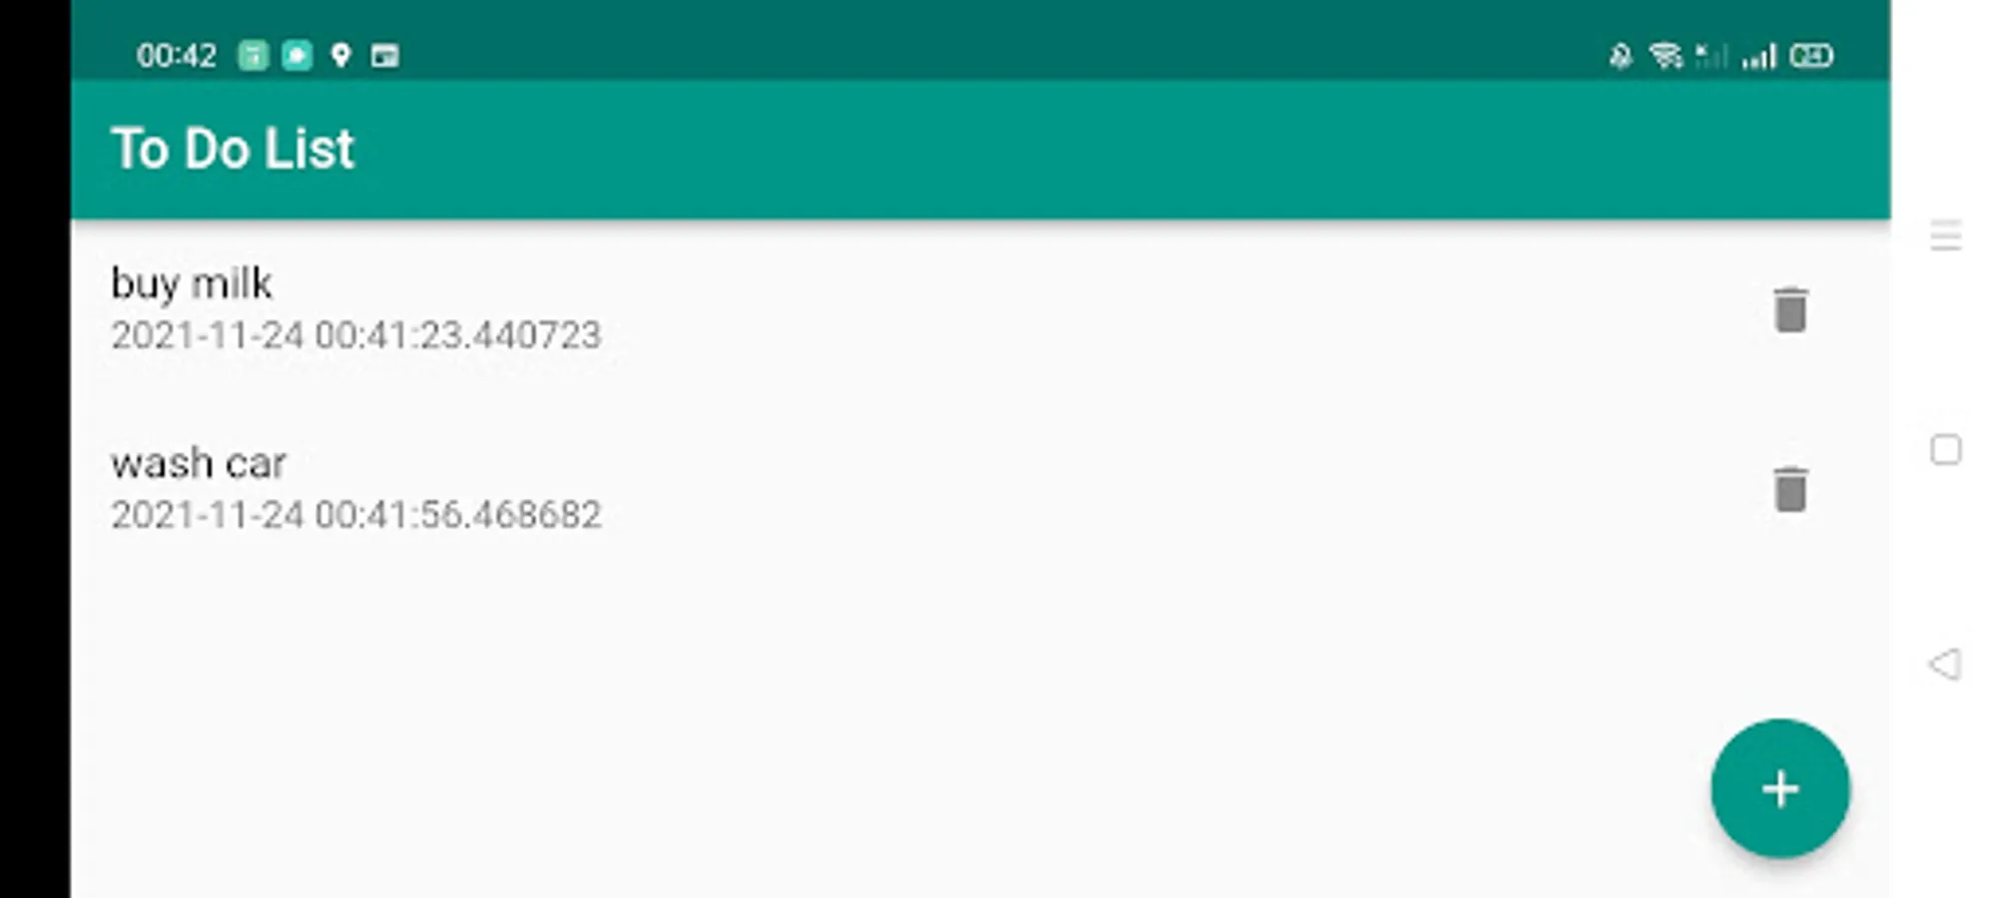Tap the calendar notification icon
The image size is (2000, 898).
click(384, 56)
